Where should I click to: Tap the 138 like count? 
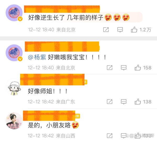coord(147,102)
